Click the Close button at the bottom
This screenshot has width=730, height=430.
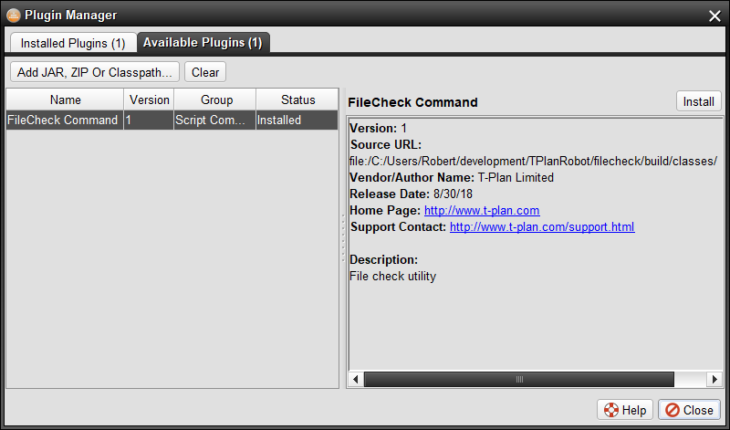pyautogui.click(x=689, y=410)
